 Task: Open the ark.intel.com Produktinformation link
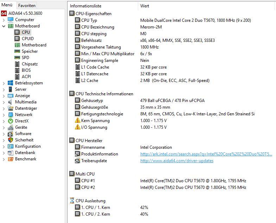(206, 154)
